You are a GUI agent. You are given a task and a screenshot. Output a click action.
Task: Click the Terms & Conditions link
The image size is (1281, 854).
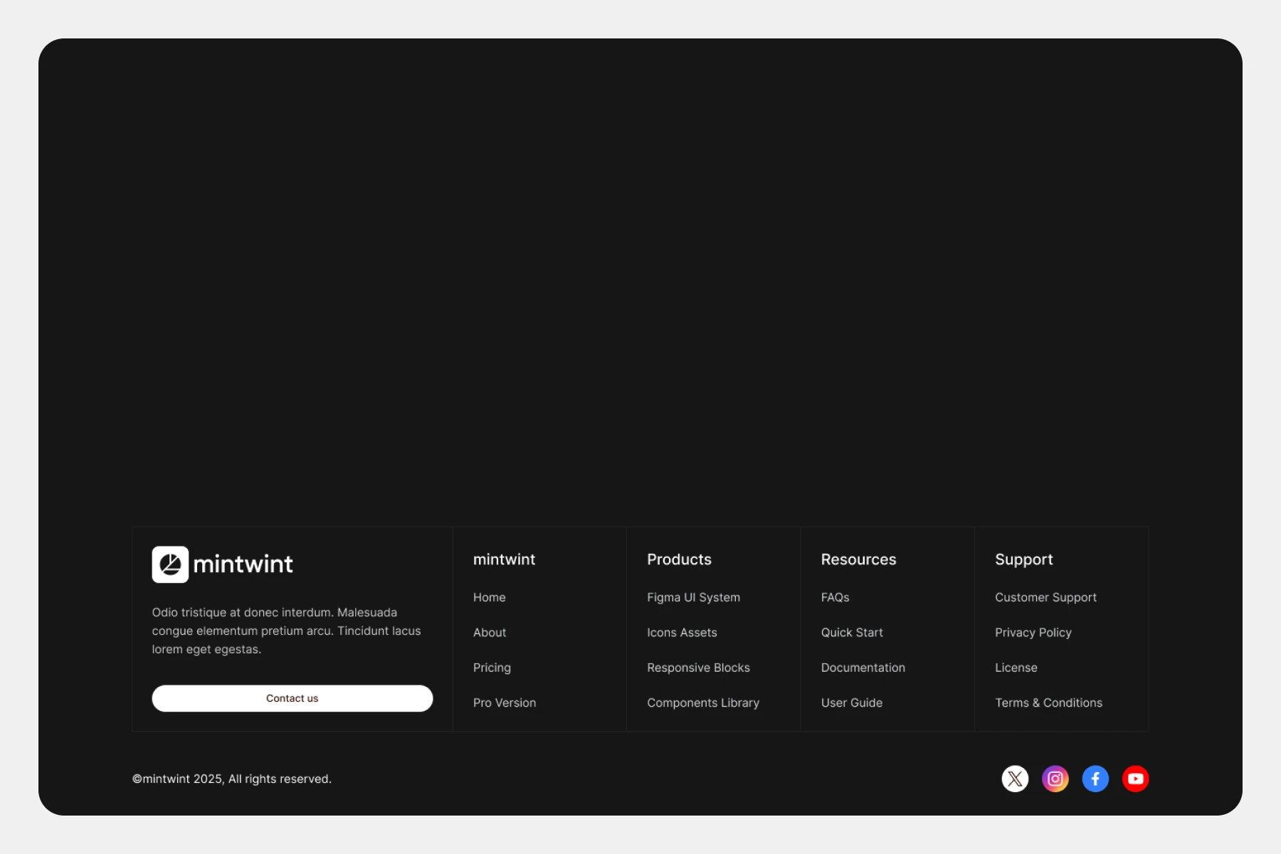click(1048, 702)
